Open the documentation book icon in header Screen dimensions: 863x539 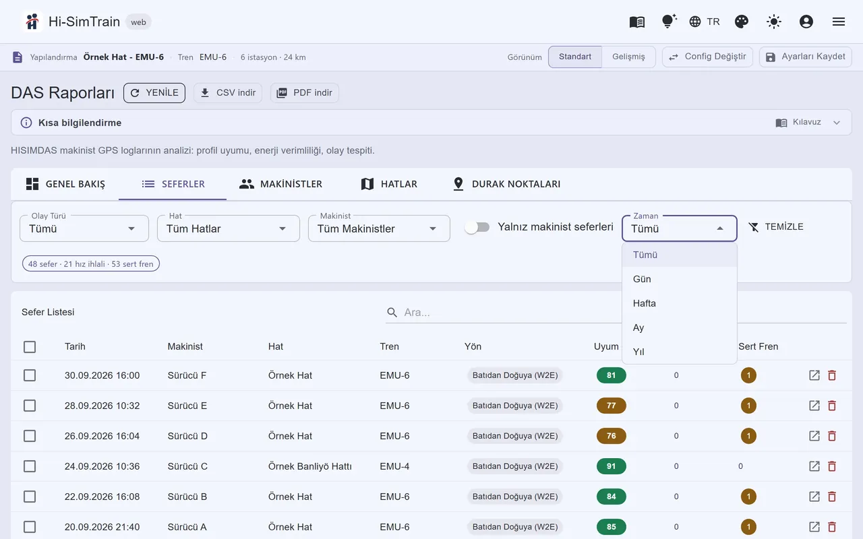coord(637,22)
